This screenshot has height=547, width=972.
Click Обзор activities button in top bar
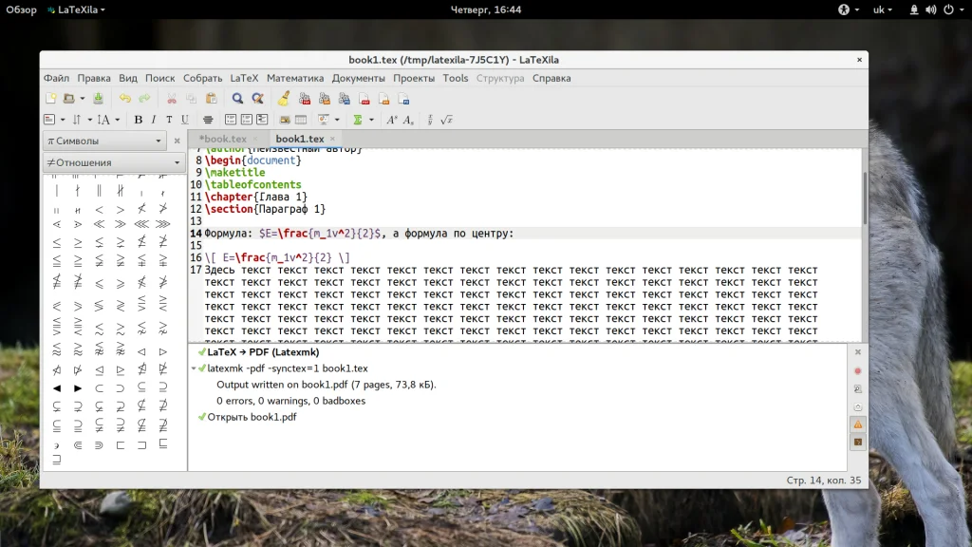click(x=22, y=9)
